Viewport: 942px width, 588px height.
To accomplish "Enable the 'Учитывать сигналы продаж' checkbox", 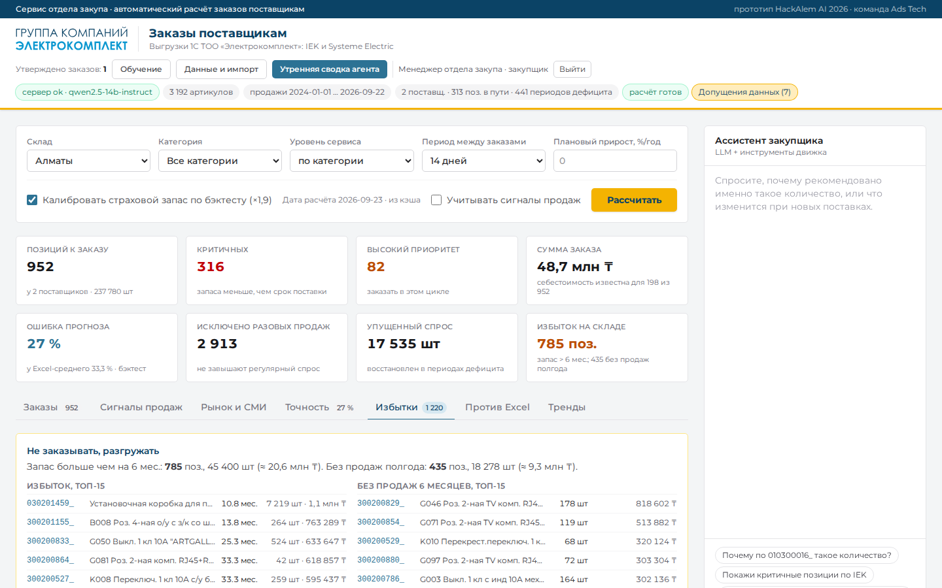I will pos(436,200).
